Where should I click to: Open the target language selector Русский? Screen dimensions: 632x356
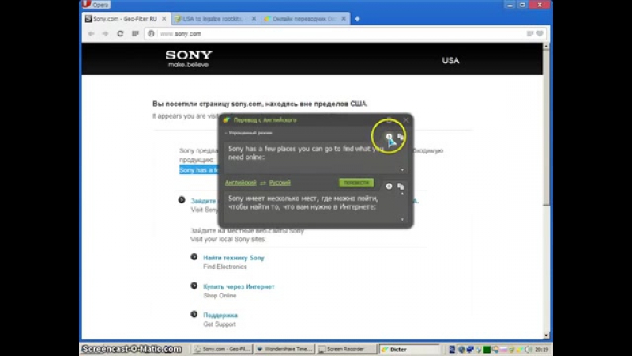click(280, 183)
